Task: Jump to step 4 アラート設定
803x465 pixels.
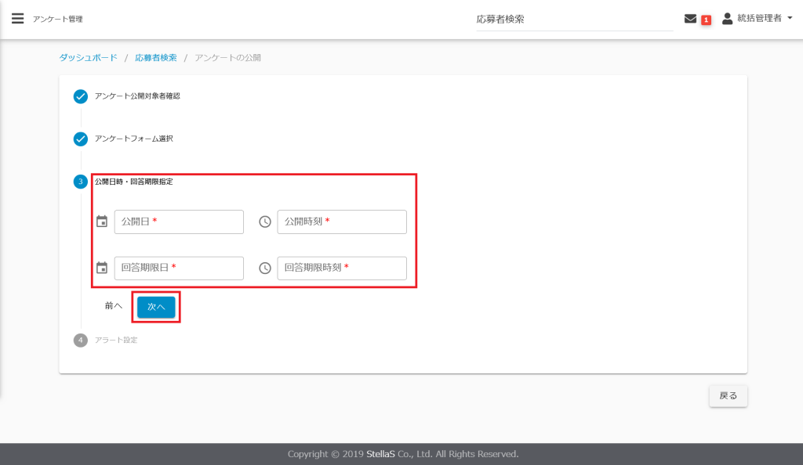Action: [x=80, y=340]
